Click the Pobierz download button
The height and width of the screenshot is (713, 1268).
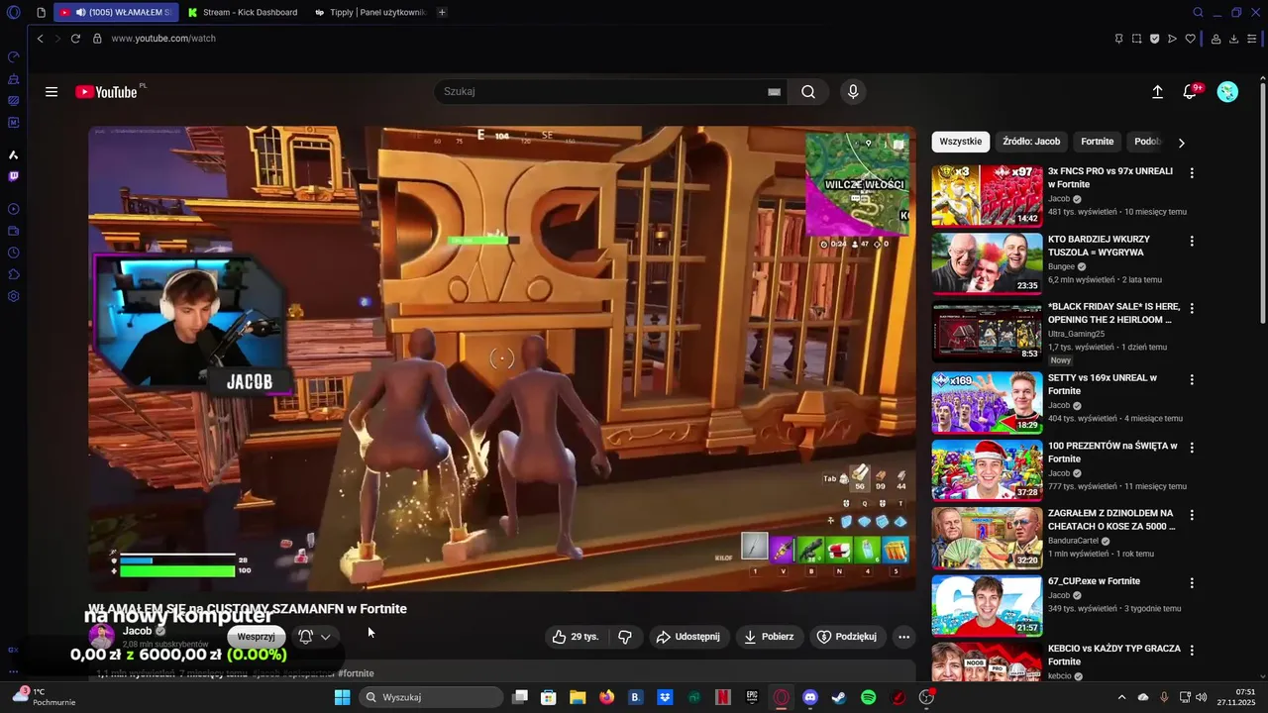pos(769,637)
